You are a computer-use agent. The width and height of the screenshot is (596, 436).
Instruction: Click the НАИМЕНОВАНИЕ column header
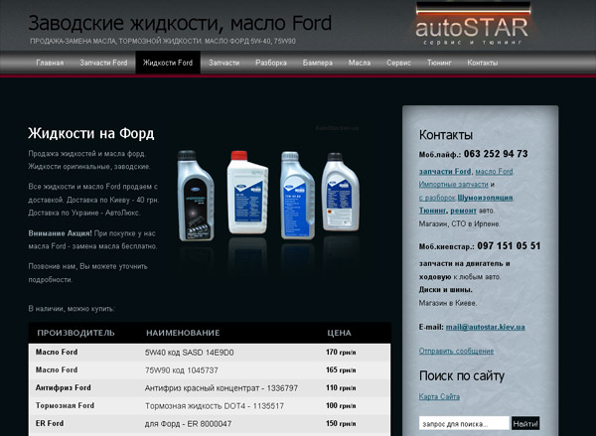pyautogui.click(x=183, y=333)
